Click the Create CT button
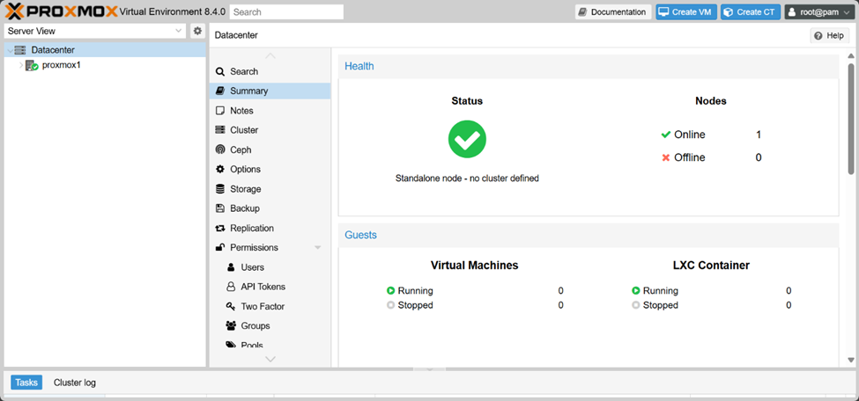 [750, 12]
